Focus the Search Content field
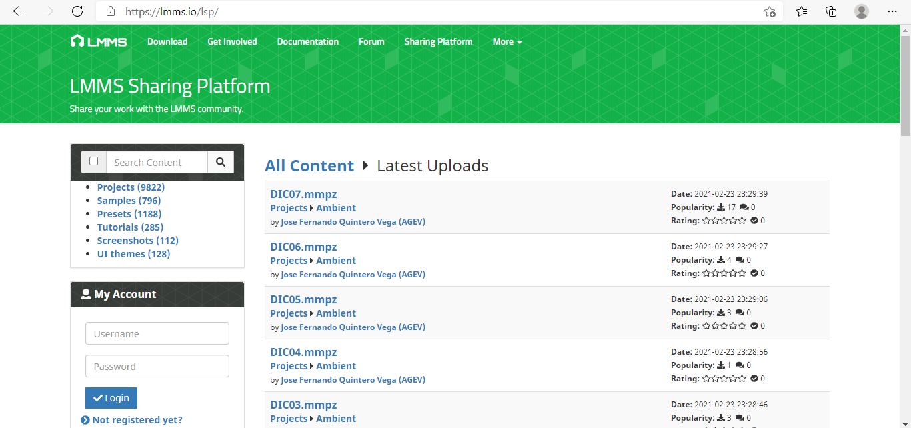This screenshot has width=911, height=428. coord(157,162)
